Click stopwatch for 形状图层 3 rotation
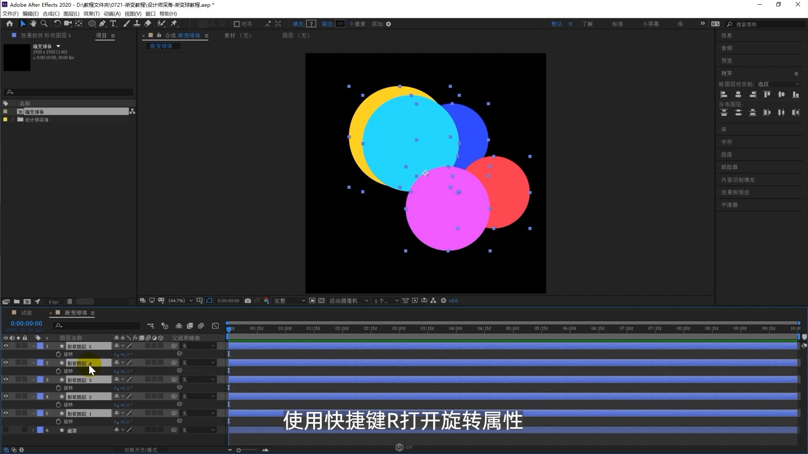 58,388
